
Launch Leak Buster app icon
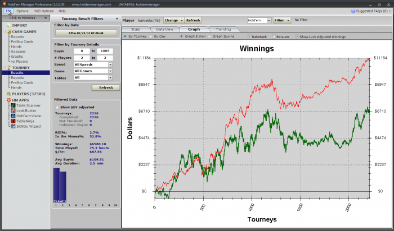click(x=14, y=110)
